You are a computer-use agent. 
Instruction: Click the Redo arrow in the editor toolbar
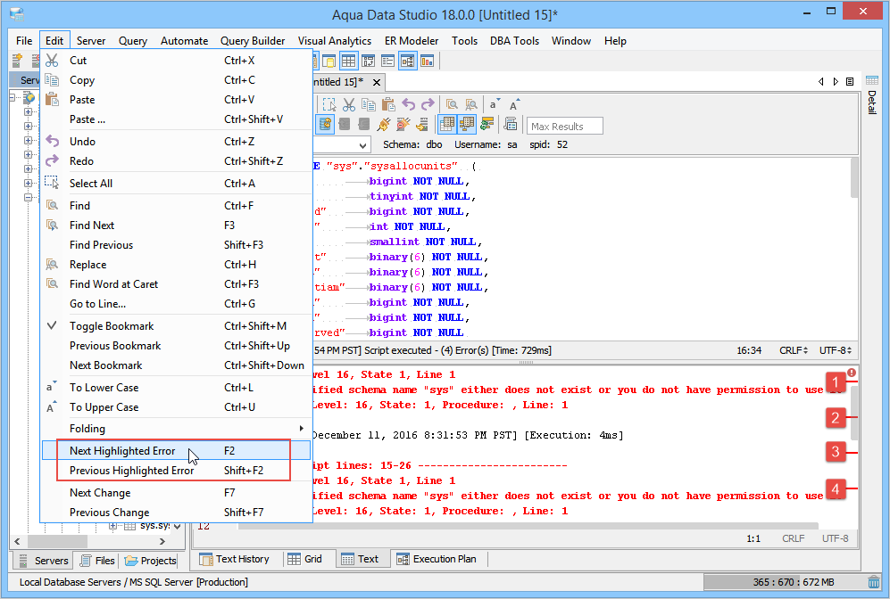tap(428, 105)
